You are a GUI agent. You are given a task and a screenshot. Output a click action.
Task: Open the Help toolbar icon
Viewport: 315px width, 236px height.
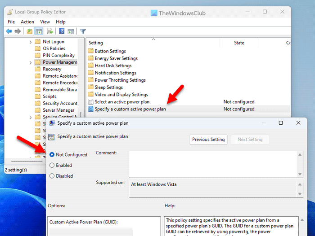pyautogui.click(x=62, y=31)
